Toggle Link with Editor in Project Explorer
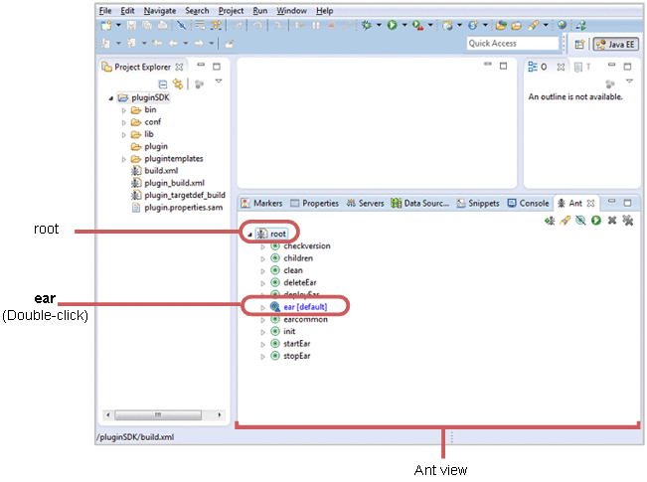The width and height of the screenshot is (647, 482). pyautogui.click(x=178, y=84)
